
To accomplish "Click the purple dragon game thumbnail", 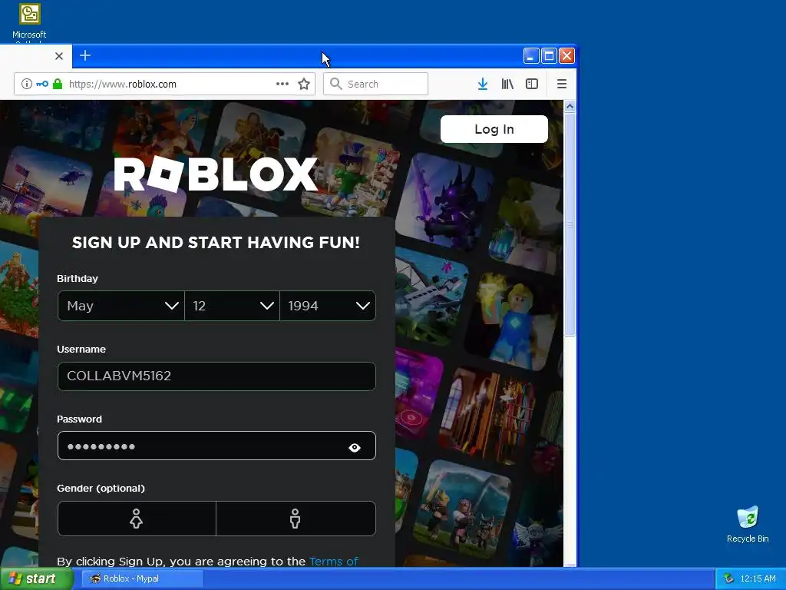I will pyautogui.click(x=444, y=202).
